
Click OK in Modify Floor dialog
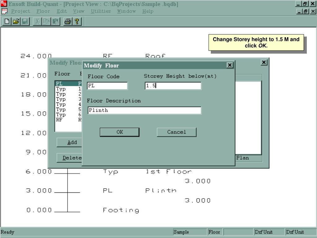[119, 132]
